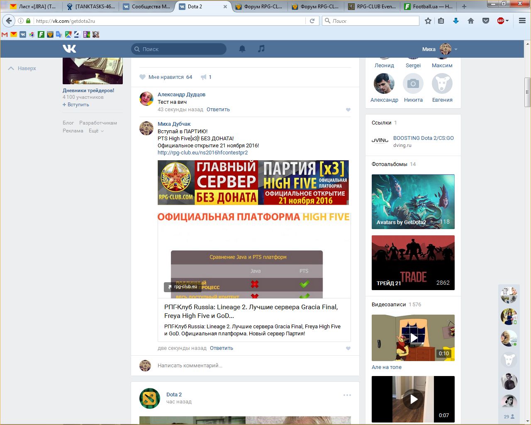531x425 pixels.
Task: Open the three-dots menu on Dota 2 post
Action: click(x=347, y=395)
